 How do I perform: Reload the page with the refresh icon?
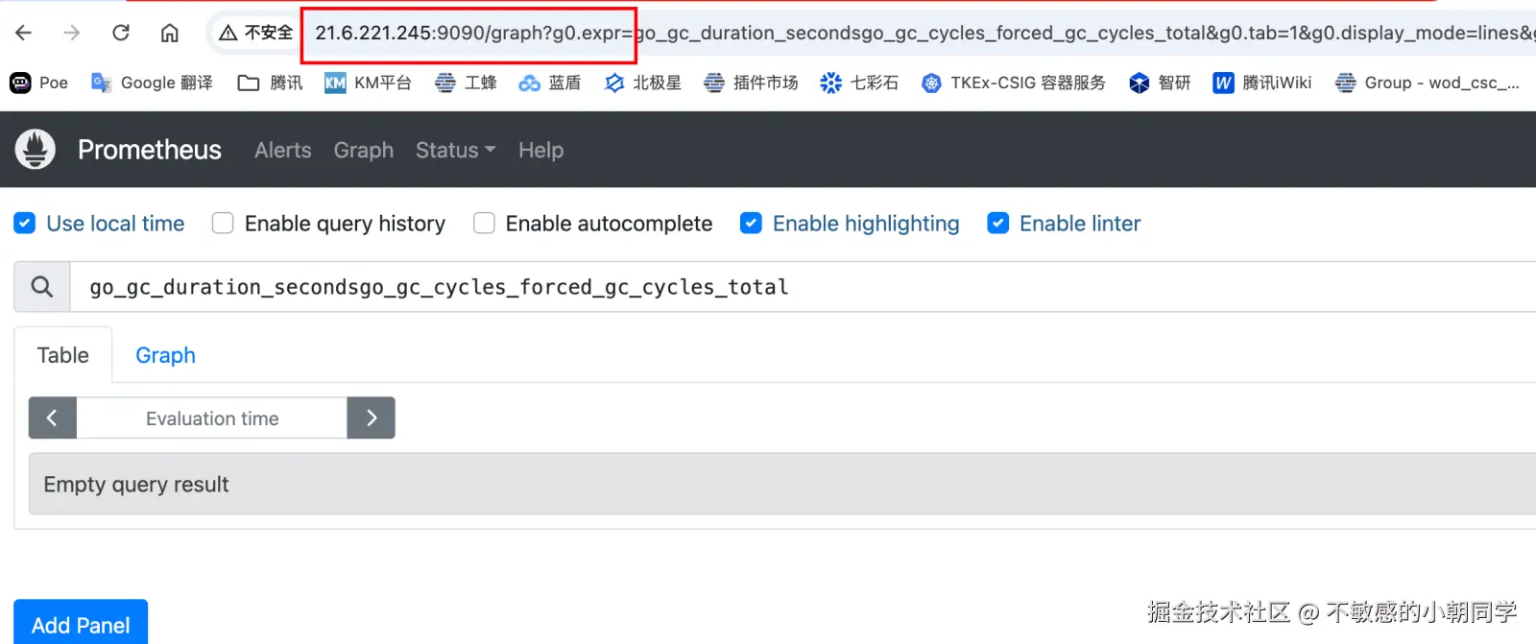click(x=121, y=33)
